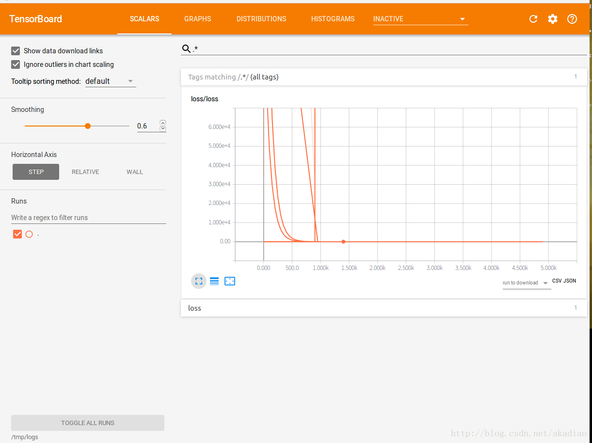Select WALL horizontal axis
Viewport: 592px width, 443px height.
click(x=135, y=172)
